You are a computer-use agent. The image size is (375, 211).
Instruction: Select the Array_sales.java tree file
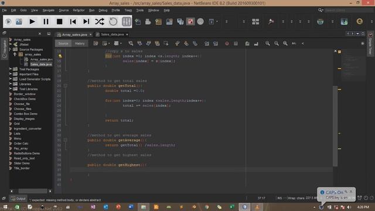[x=41, y=59]
